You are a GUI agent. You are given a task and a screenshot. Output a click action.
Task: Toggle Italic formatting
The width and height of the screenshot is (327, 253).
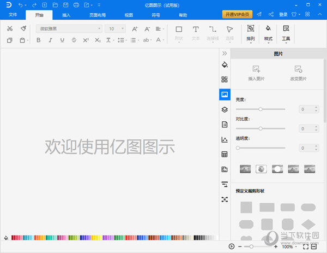click(x=50, y=40)
